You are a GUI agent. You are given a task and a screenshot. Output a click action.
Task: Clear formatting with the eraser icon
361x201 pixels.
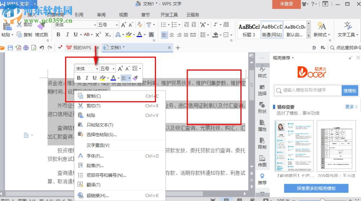[x=140, y=24]
